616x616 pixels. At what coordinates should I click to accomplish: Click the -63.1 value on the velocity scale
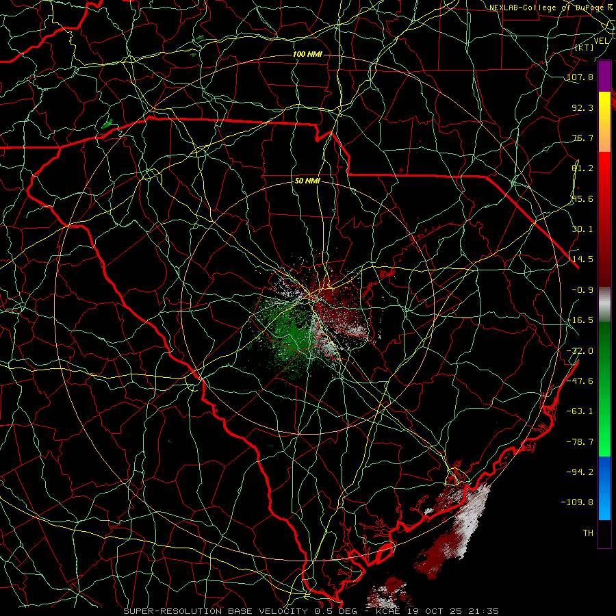click(x=580, y=411)
